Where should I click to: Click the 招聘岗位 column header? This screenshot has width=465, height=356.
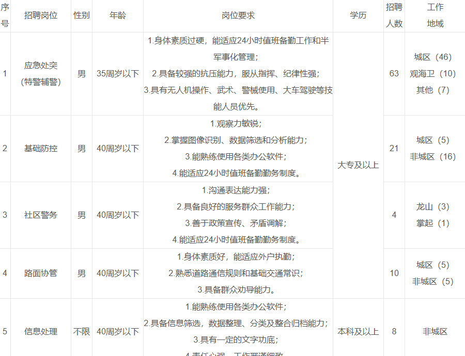(41, 15)
